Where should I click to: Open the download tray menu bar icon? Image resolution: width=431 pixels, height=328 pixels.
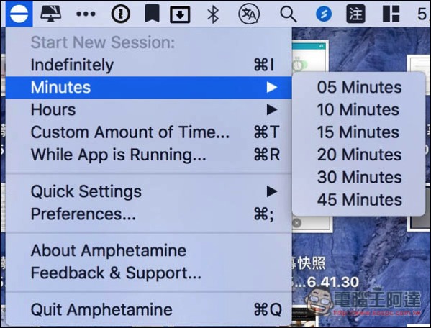point(180,14)
